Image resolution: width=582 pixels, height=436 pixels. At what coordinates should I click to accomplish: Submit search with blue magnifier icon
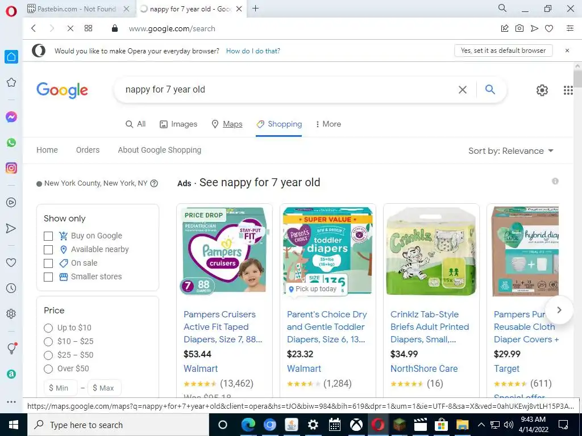point(490,89)
